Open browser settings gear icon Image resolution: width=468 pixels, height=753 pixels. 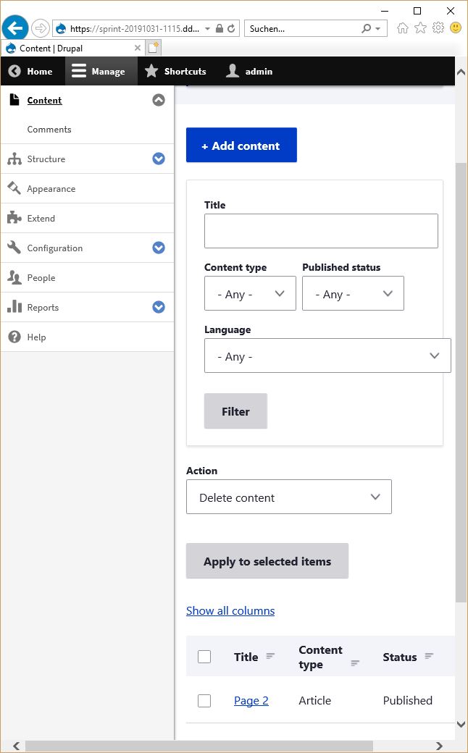point(438,28)
